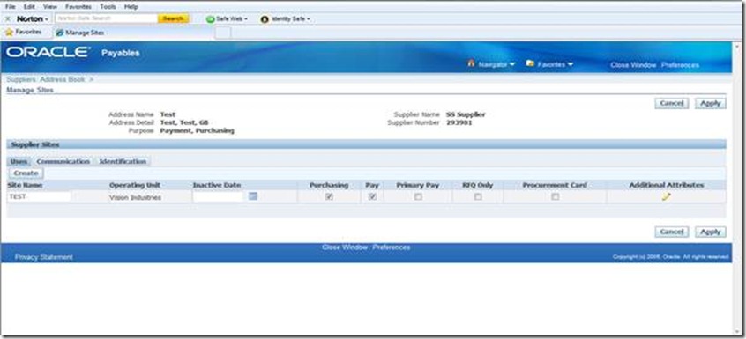Open Preferences link in header

tap(680, 65)
